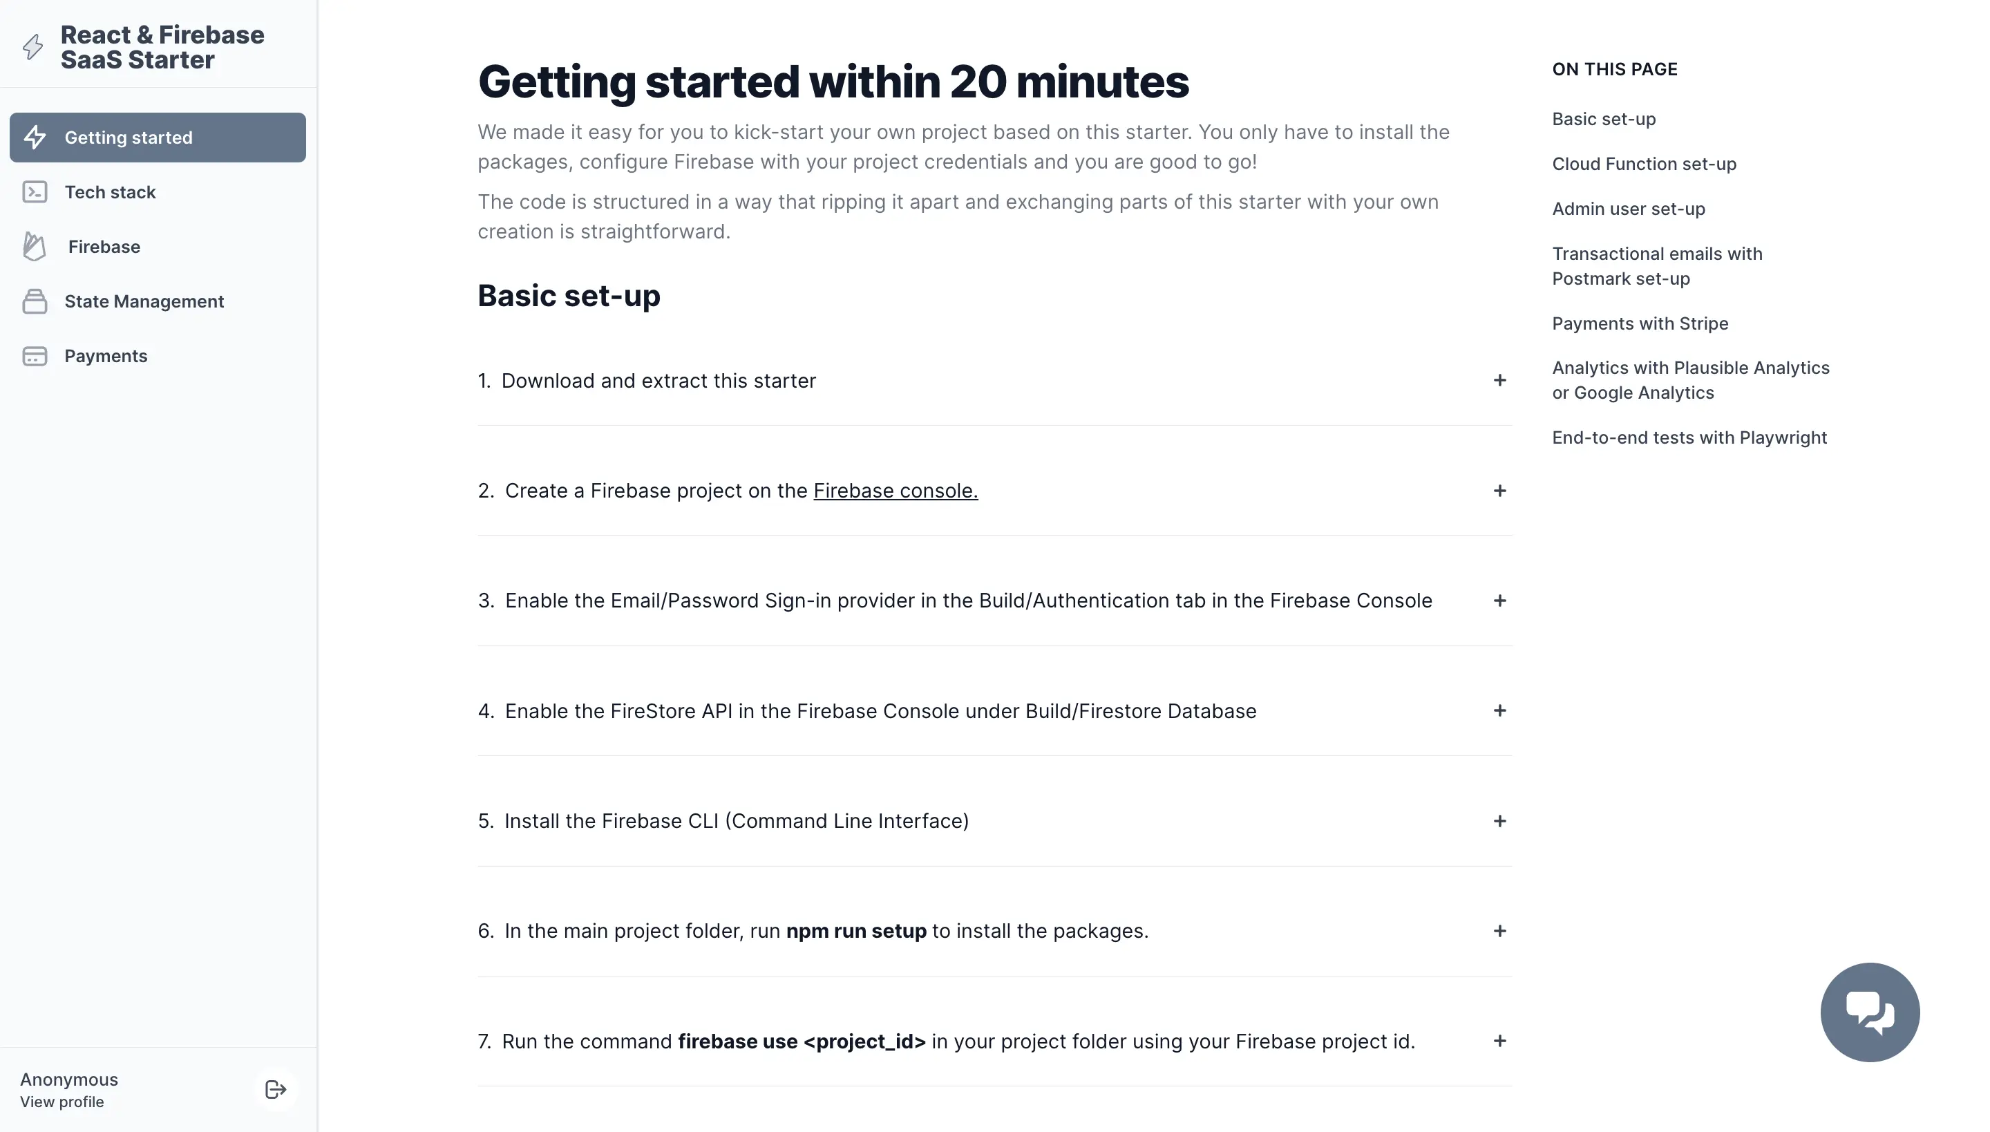Click the lightning bolt logo icon
The image size is (1990, 1132).
(32, 47)
